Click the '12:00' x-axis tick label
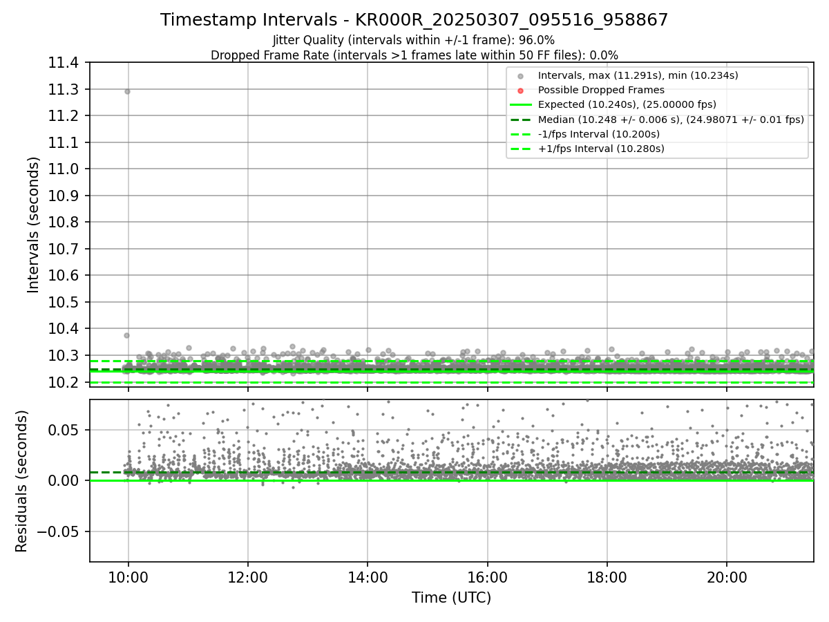The image size is (829, 622). tap(247, 576)
